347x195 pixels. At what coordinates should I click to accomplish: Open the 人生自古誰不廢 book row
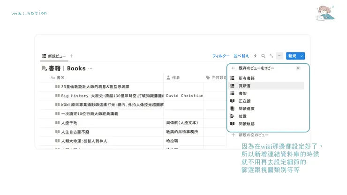[75, 132]
